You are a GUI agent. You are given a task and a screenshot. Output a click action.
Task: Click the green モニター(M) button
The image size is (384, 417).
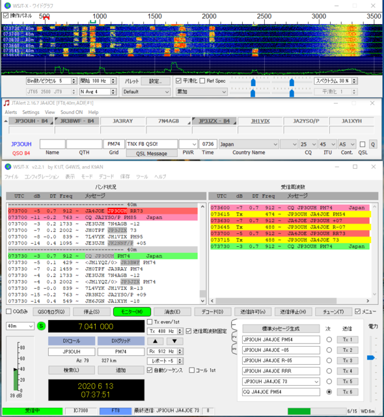[x=132, y=311]
